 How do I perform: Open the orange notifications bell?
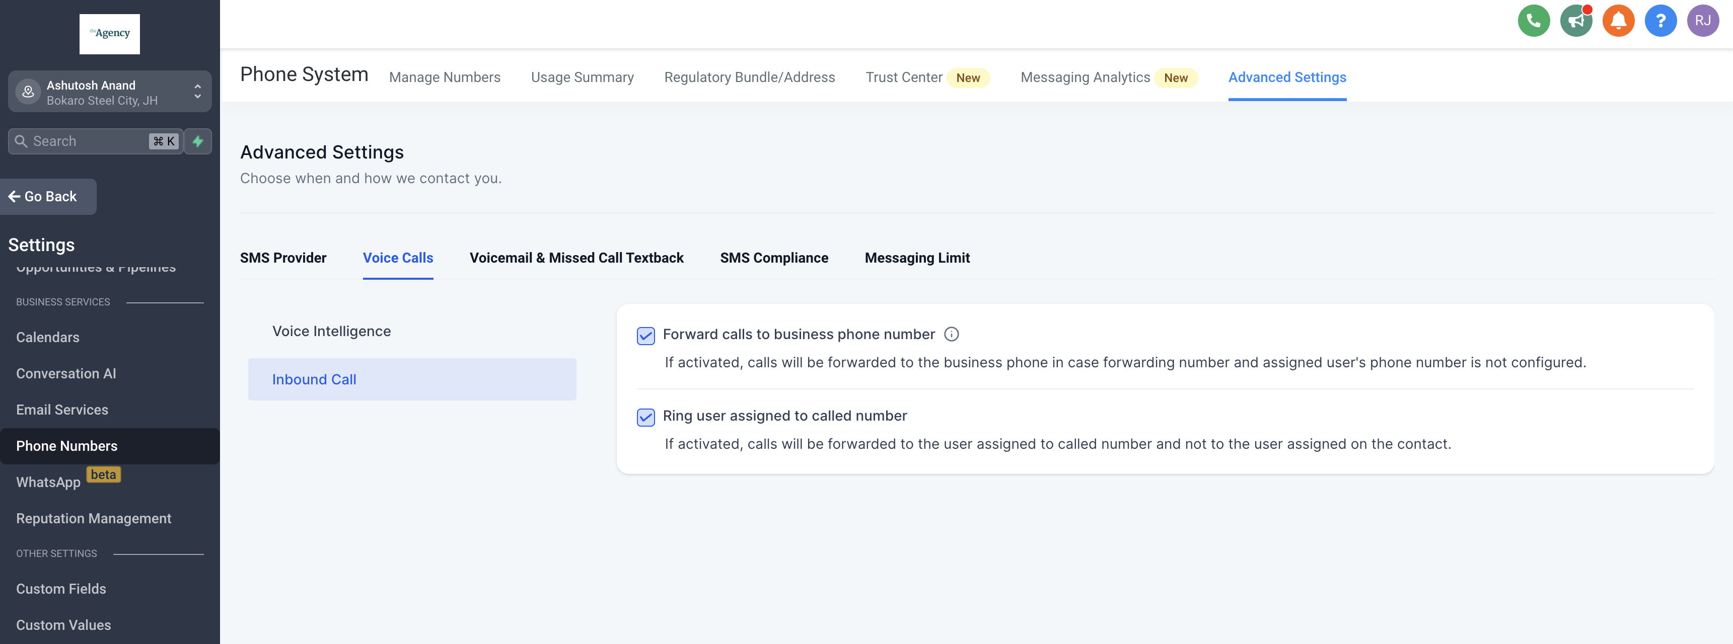click(x=1618, y=21)
